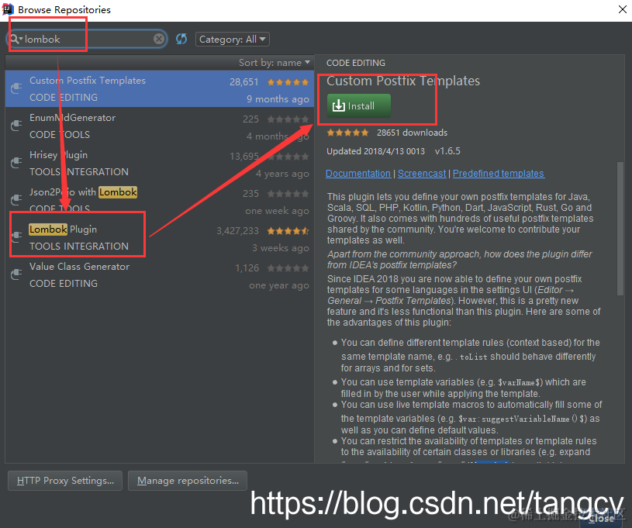Click the 'one year ago' update date

tap(279, 285)
